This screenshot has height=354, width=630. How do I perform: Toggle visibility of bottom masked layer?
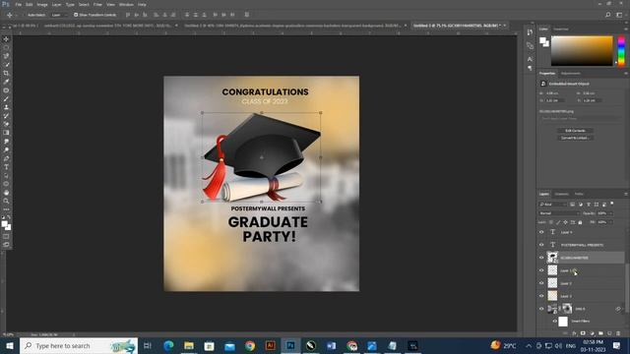click(541, 309)
